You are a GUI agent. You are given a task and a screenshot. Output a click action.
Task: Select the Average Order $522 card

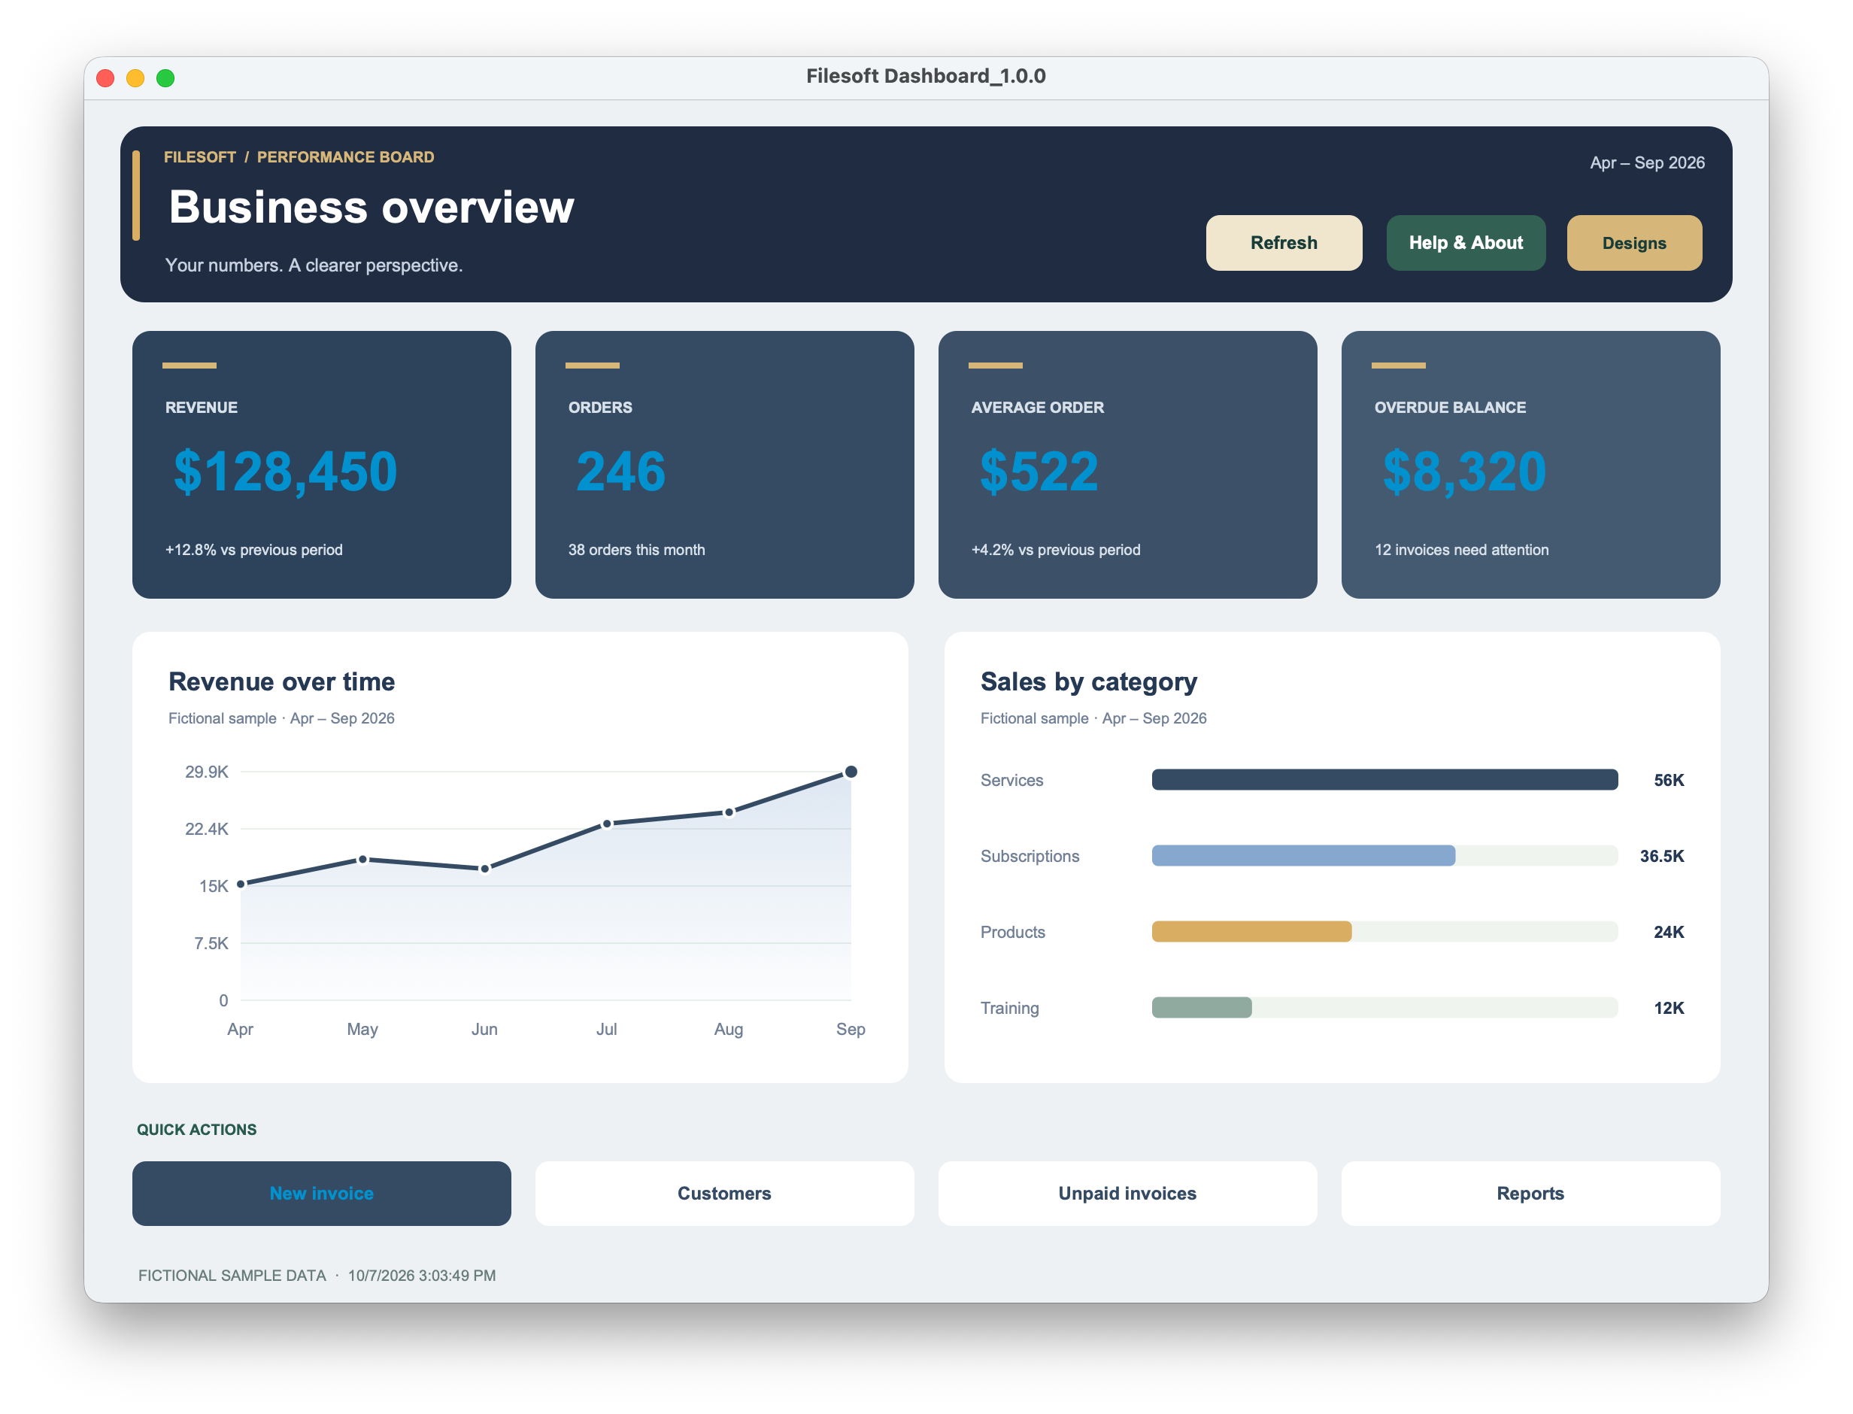tap(1127, 464)
